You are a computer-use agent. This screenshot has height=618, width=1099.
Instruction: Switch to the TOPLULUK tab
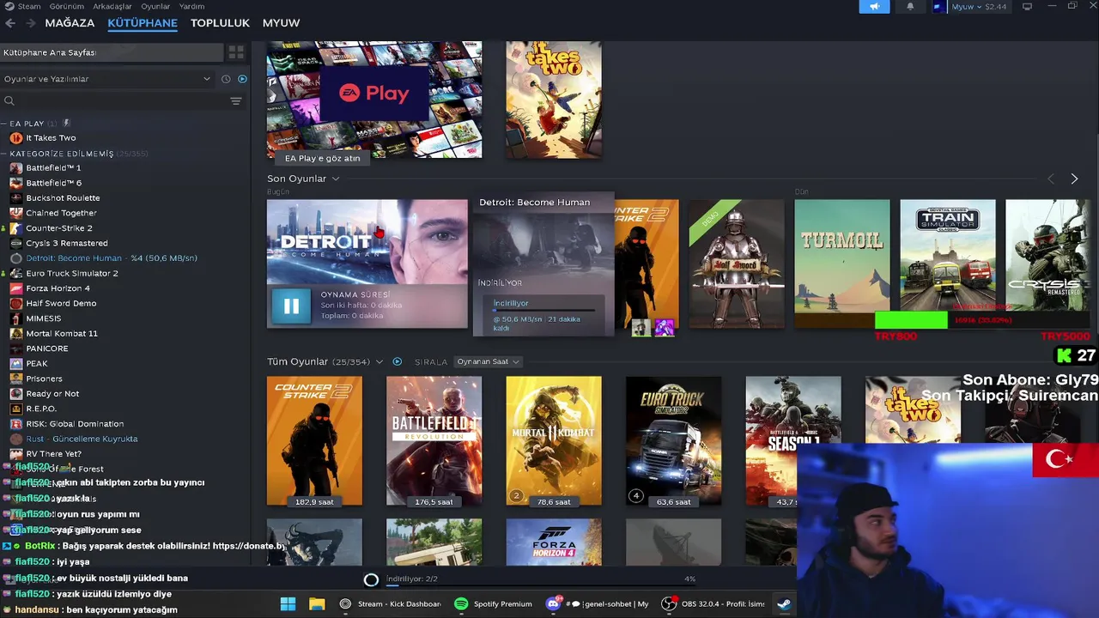pos(220,23)
